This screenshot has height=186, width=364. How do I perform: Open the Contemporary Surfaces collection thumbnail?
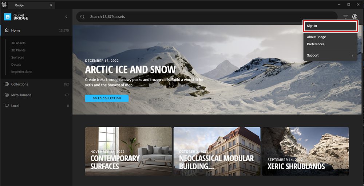(x=128, y=151)
